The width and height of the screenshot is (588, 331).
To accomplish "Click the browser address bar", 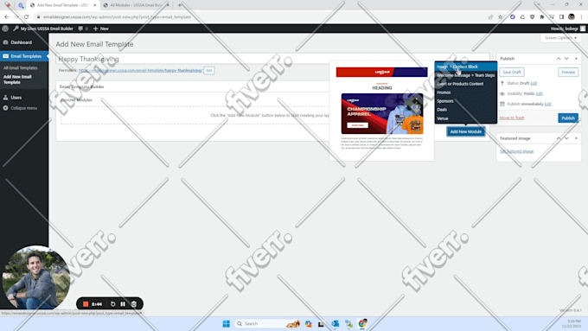I will (259, 17).
